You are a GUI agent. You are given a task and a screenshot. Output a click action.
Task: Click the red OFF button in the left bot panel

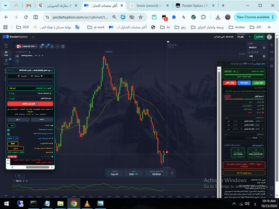[x=30, y=104]
